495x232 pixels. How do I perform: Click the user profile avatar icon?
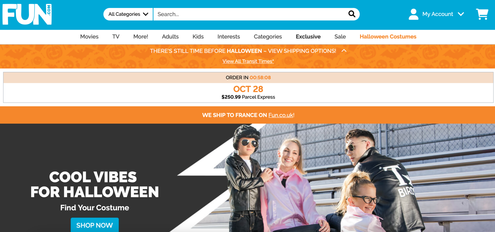413,14
